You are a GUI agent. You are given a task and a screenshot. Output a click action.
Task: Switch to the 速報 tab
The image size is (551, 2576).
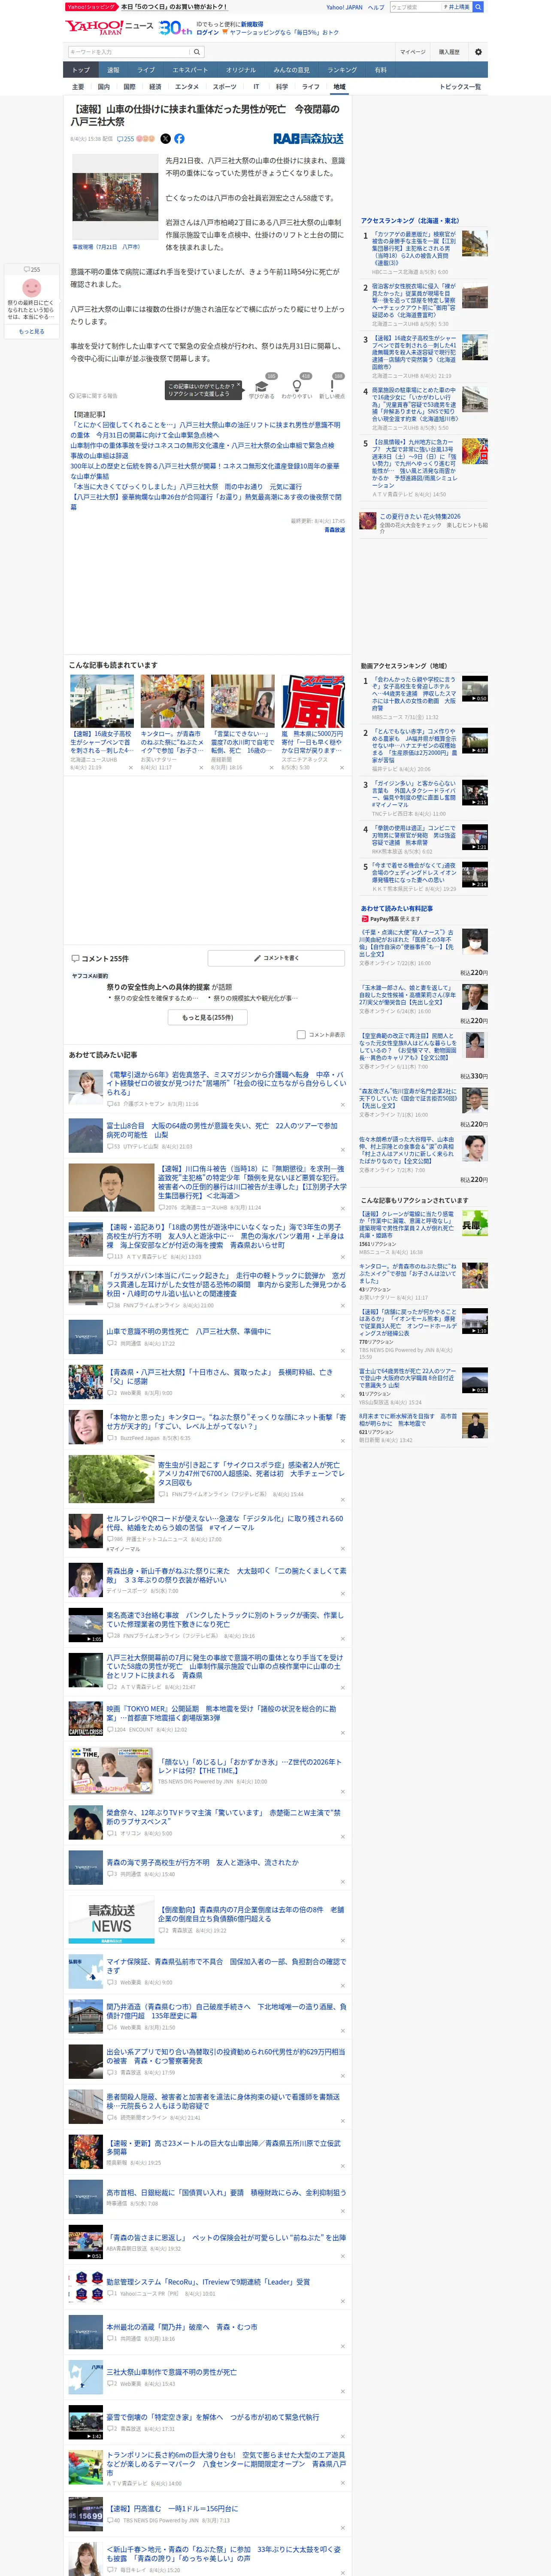[113, 70]
